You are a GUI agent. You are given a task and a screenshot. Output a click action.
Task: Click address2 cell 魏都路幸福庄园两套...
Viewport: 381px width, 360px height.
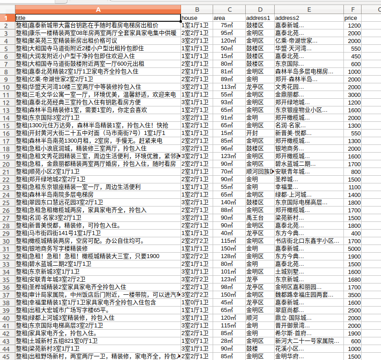[x=309, y=295]
